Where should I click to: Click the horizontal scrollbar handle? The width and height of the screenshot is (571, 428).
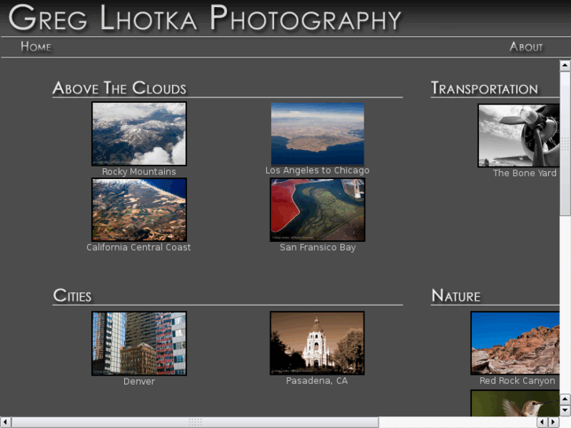pyautogui.click(x=196, y=423)
